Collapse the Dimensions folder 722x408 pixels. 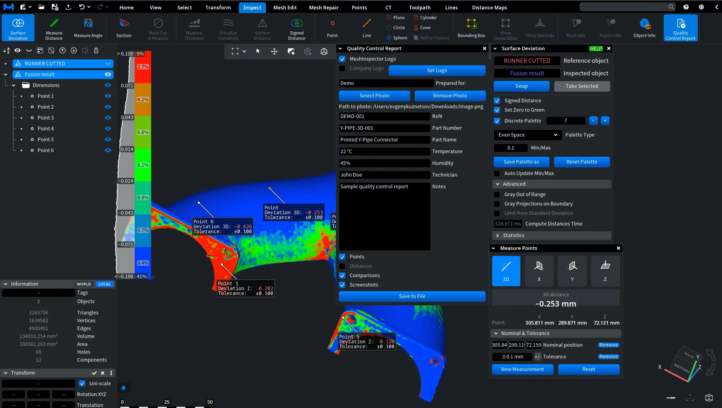coord(13,85)
